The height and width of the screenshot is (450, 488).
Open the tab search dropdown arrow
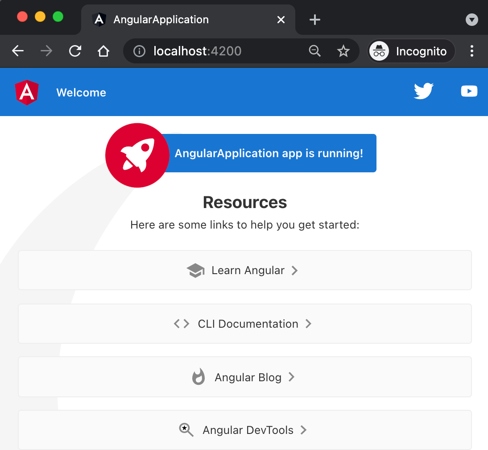coord(472,20)
